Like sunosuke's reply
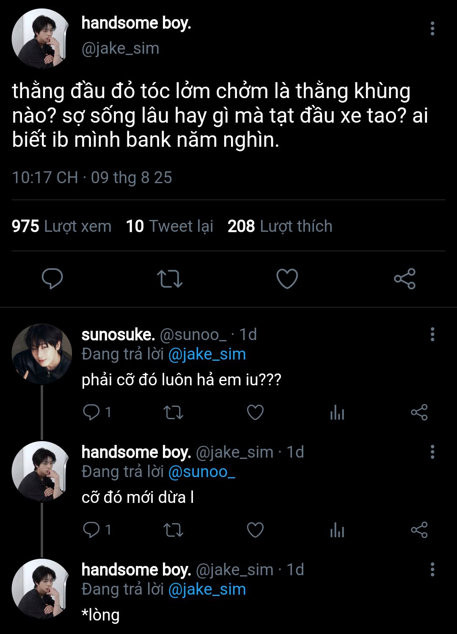 (255, 412)
